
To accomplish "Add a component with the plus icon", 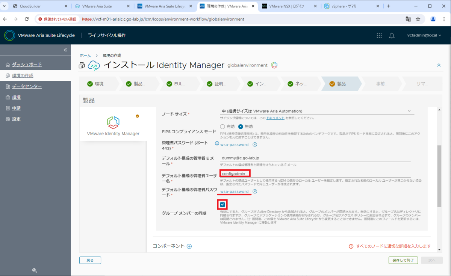I will [189, 246].
